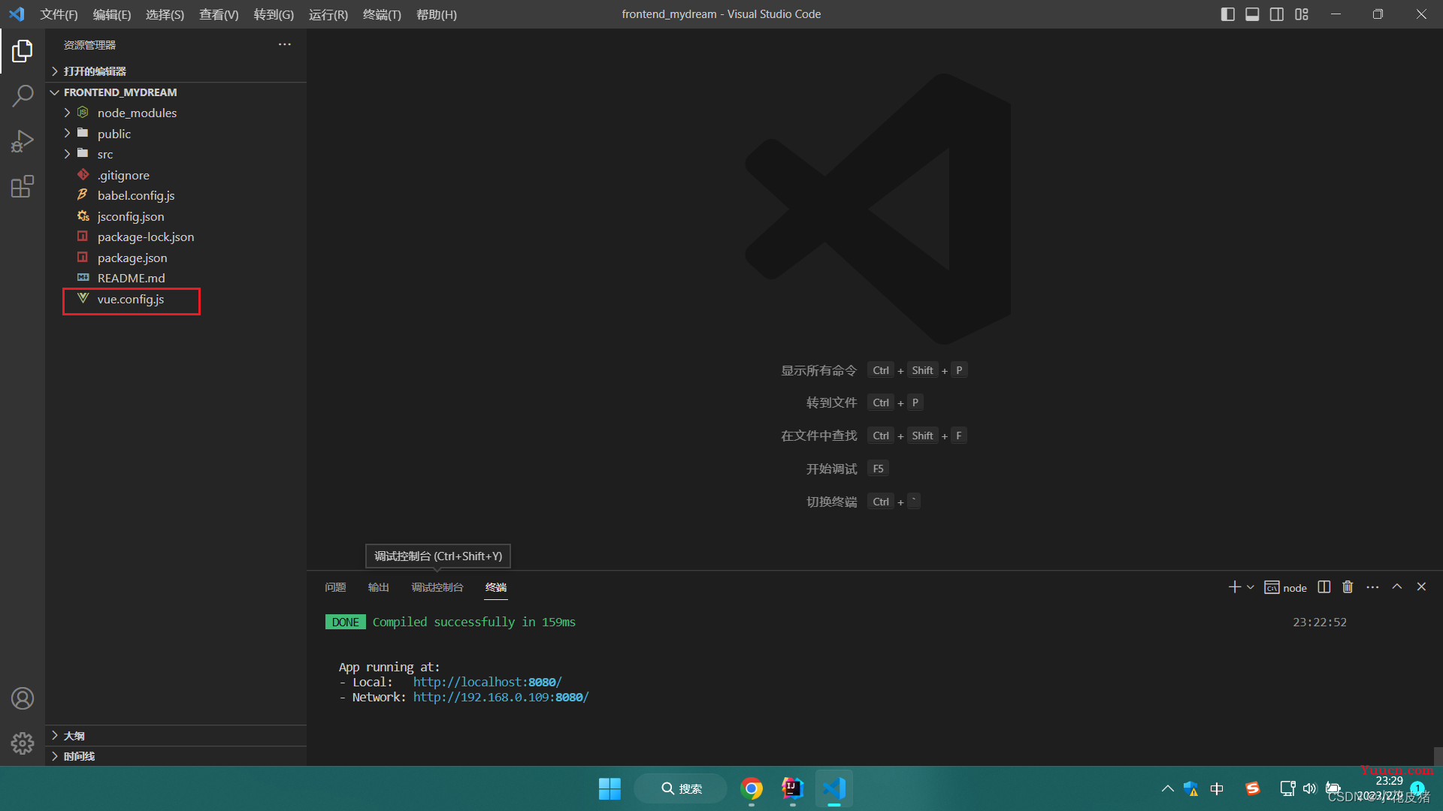Expand the 大纲 outline section
The image size is (1443, 811).
pyautogui.click(x=176, y=736)
